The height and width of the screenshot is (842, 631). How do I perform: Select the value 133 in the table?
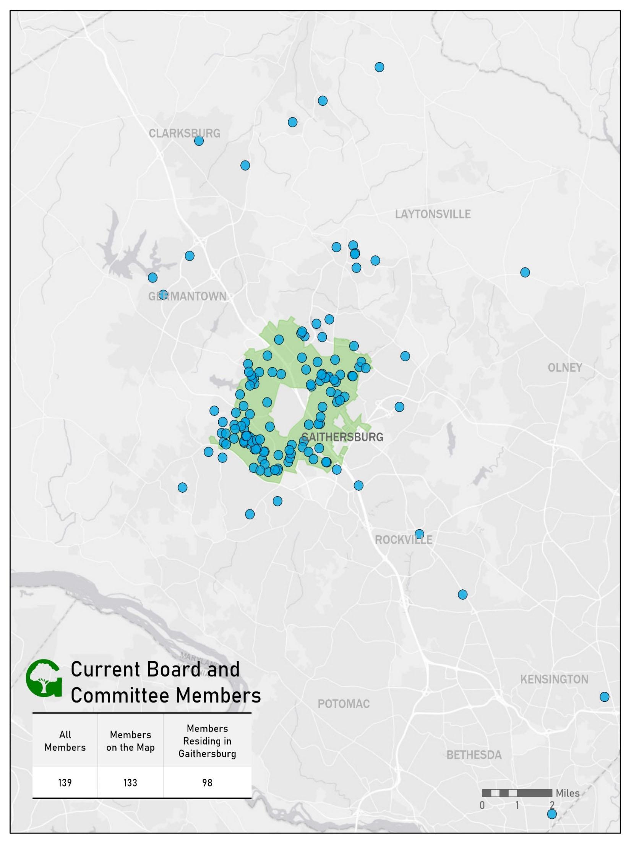click(x=130, y=783)
